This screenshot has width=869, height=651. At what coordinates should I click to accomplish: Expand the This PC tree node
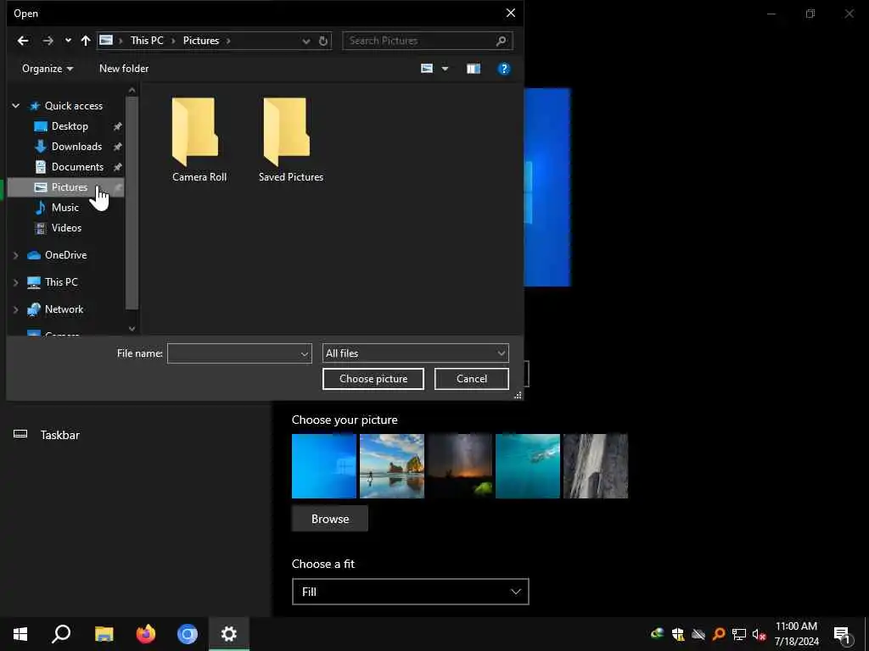(x=15, y=282)
